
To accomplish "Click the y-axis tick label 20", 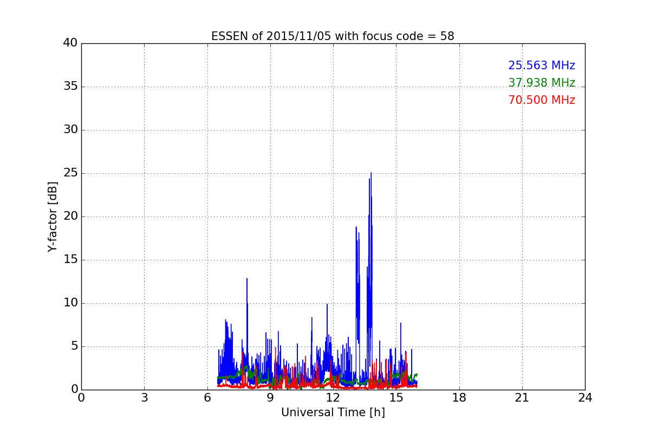I will click(x=70, y=216).
